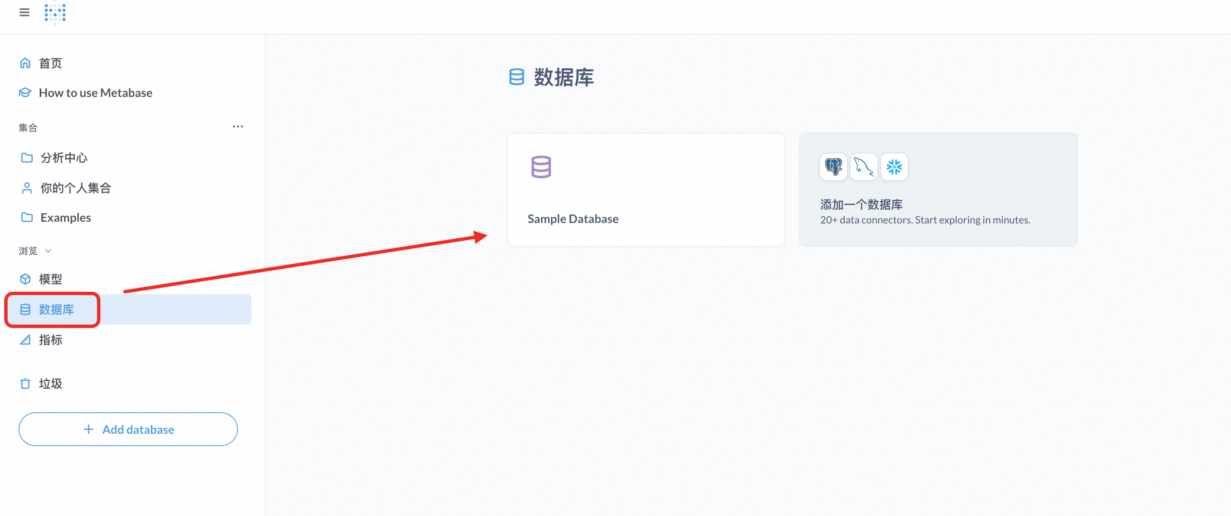The height and width of the screenshot is (516, 1231).
Task: Click the home icon beside 首页
Action: [x=25, y=63]
